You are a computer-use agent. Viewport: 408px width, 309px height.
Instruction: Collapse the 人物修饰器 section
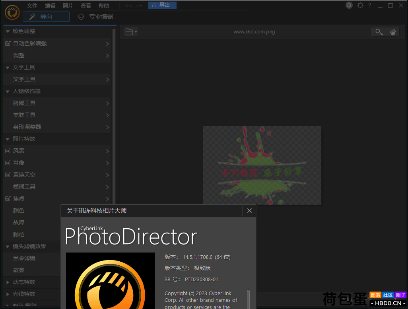pyautogui.click(x=8, y=91)
